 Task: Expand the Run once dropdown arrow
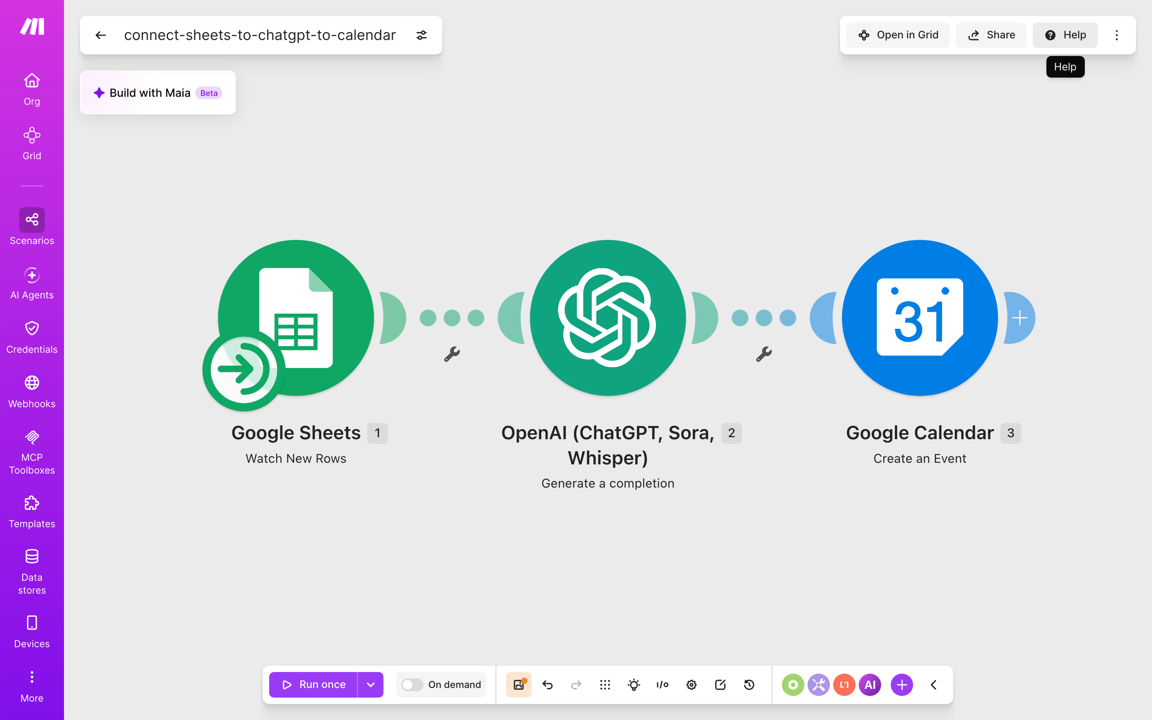tap(370, 685)
